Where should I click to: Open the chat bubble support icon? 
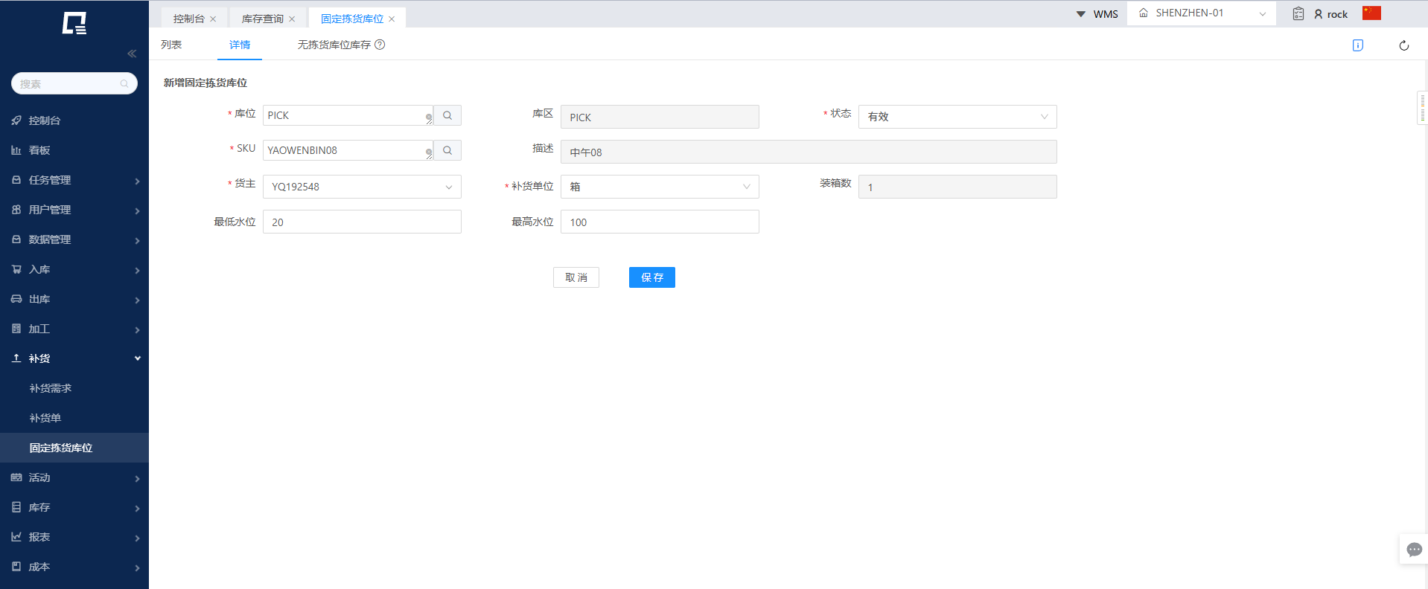coord(1415,550)
